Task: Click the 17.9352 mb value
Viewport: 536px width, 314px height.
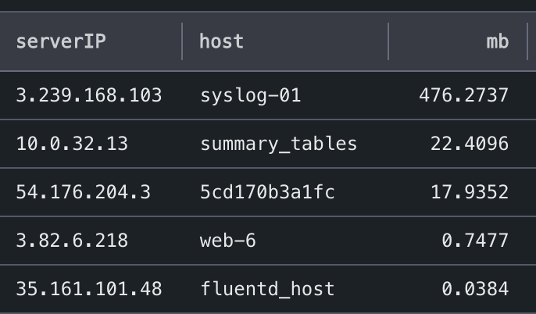Action: point(470,192)
